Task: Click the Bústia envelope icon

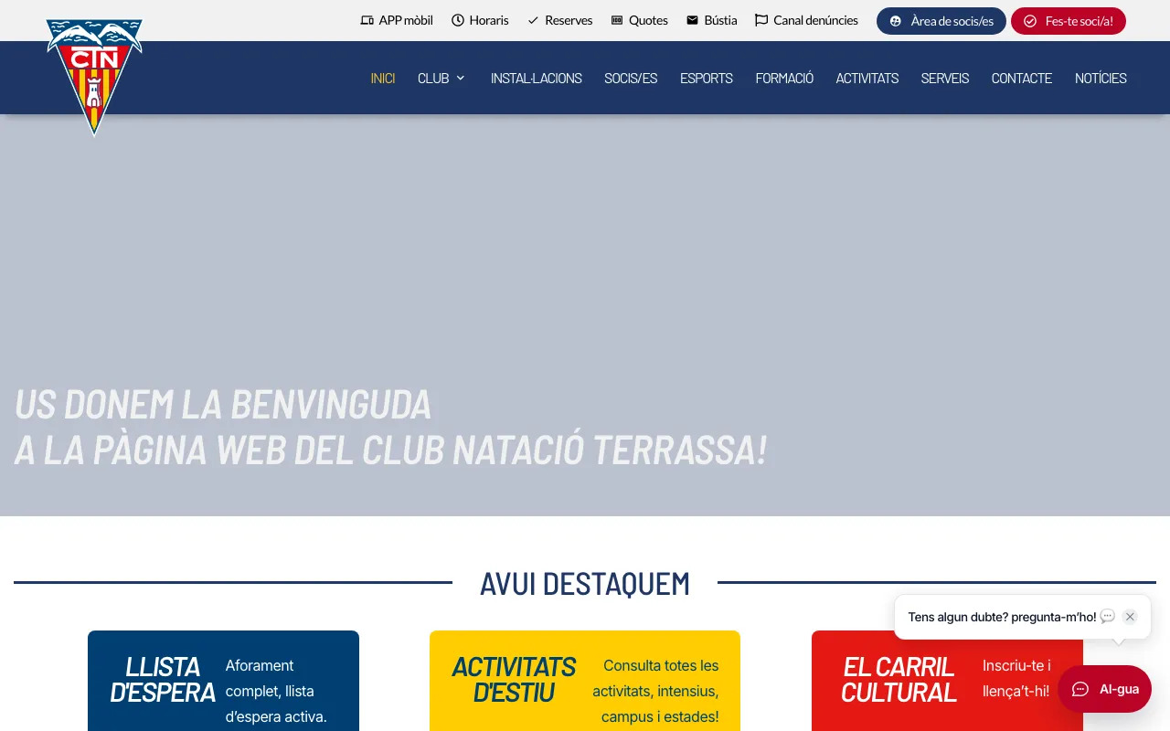Action: 693,20
